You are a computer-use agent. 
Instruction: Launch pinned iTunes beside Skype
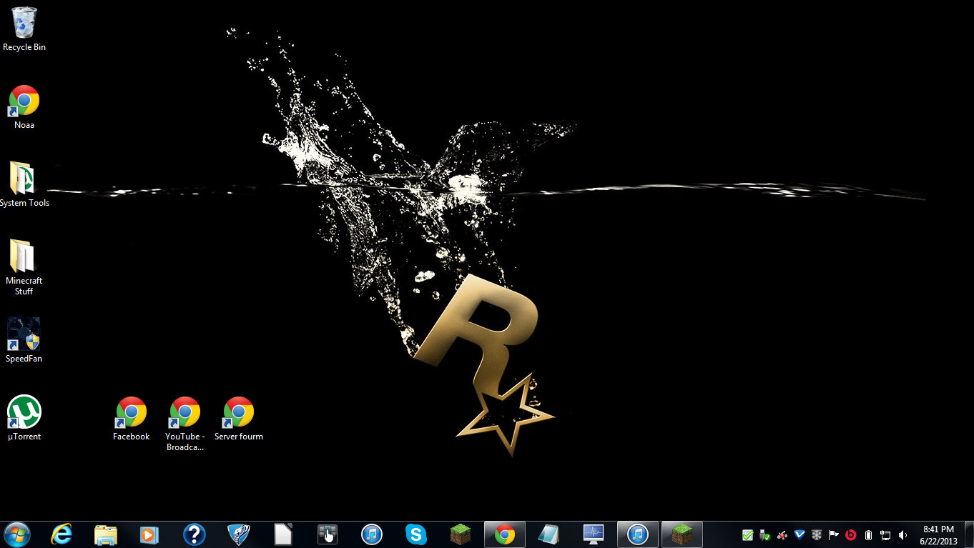tap(372, 534)
